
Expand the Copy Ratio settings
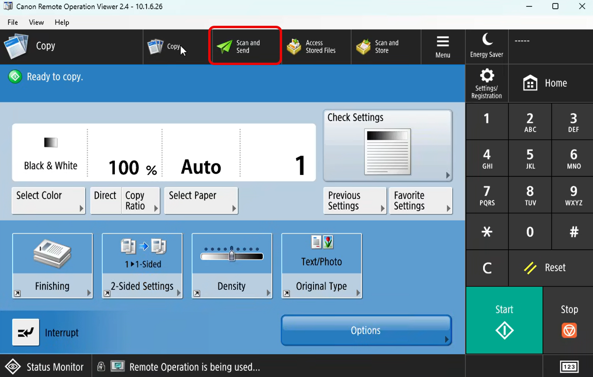[141, 200]
